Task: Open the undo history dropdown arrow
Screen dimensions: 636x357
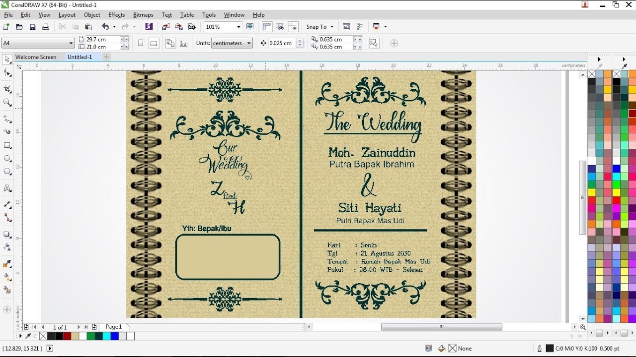Action: pyautogui.click(x=114, y=27)
